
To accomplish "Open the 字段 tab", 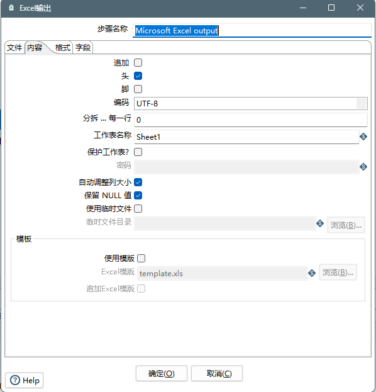I will point(83,47).
